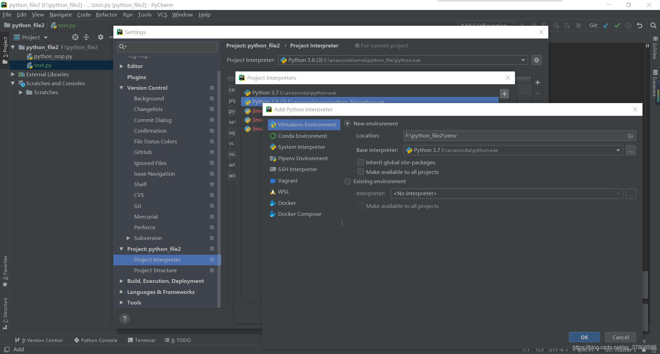
Task: Open the VCS menu
Action: click(162, 15)
